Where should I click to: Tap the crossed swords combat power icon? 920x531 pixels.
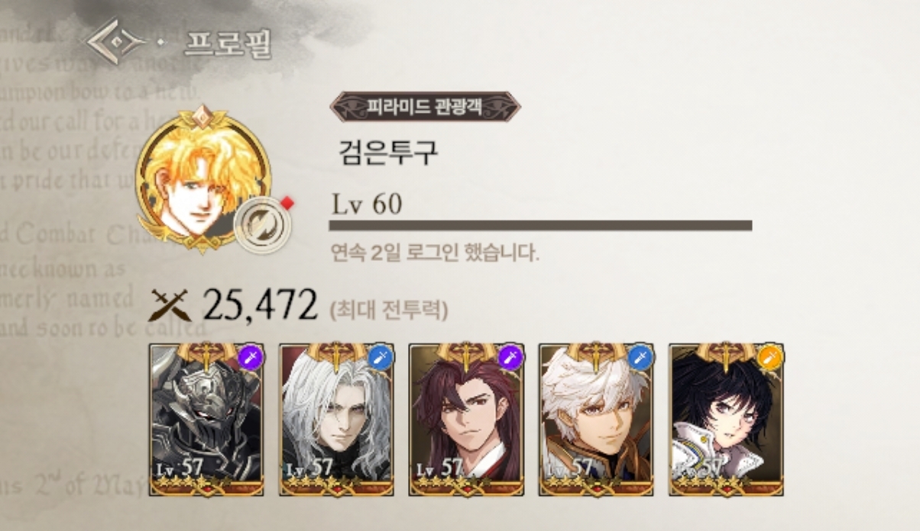point(171,306)
